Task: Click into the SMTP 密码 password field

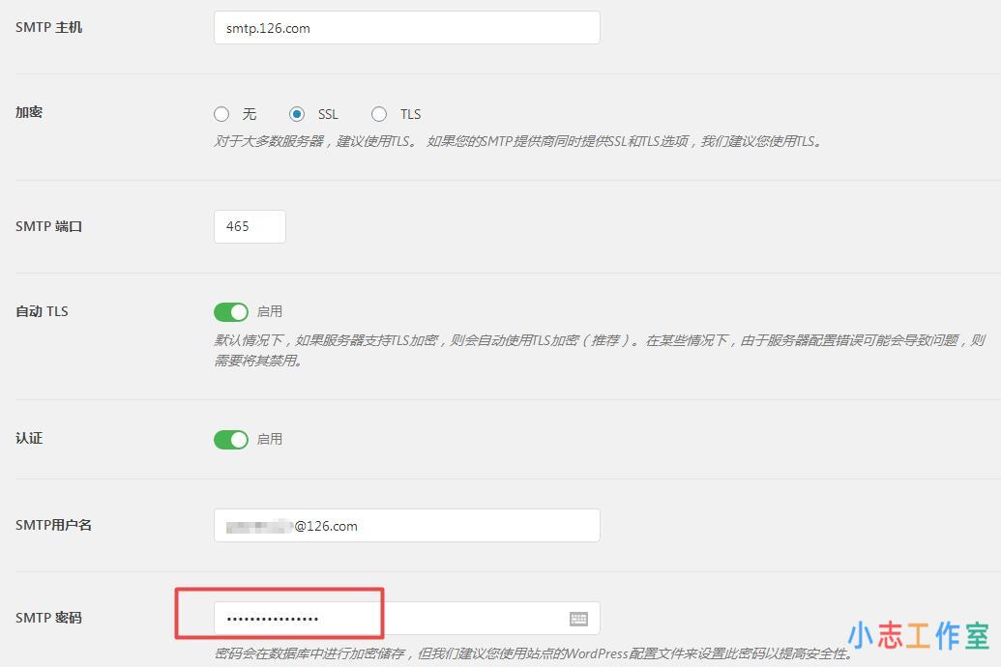Action: pos(387,619)
